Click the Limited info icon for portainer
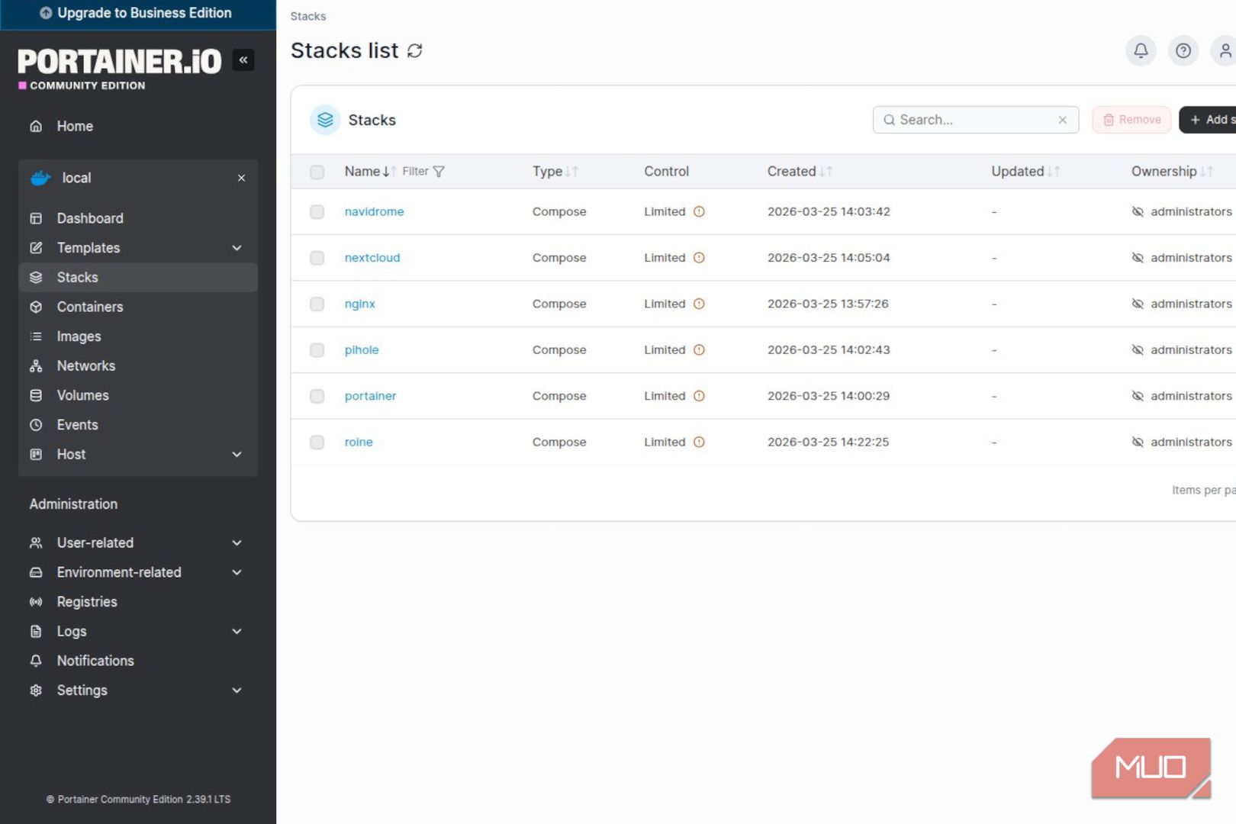The height and width of the screenshot is (824, 1236). [699, 396]
